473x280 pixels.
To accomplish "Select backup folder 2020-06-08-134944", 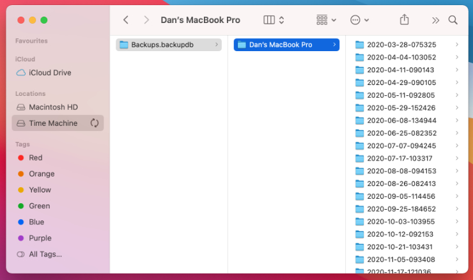I will pos(407,120).
